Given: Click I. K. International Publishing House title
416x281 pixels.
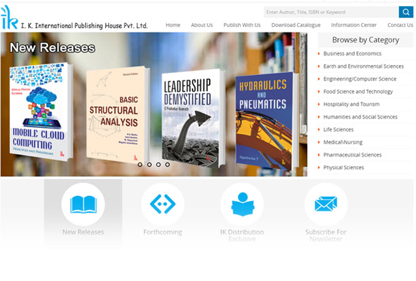Looking at the screenshot, I should [84, 26].
